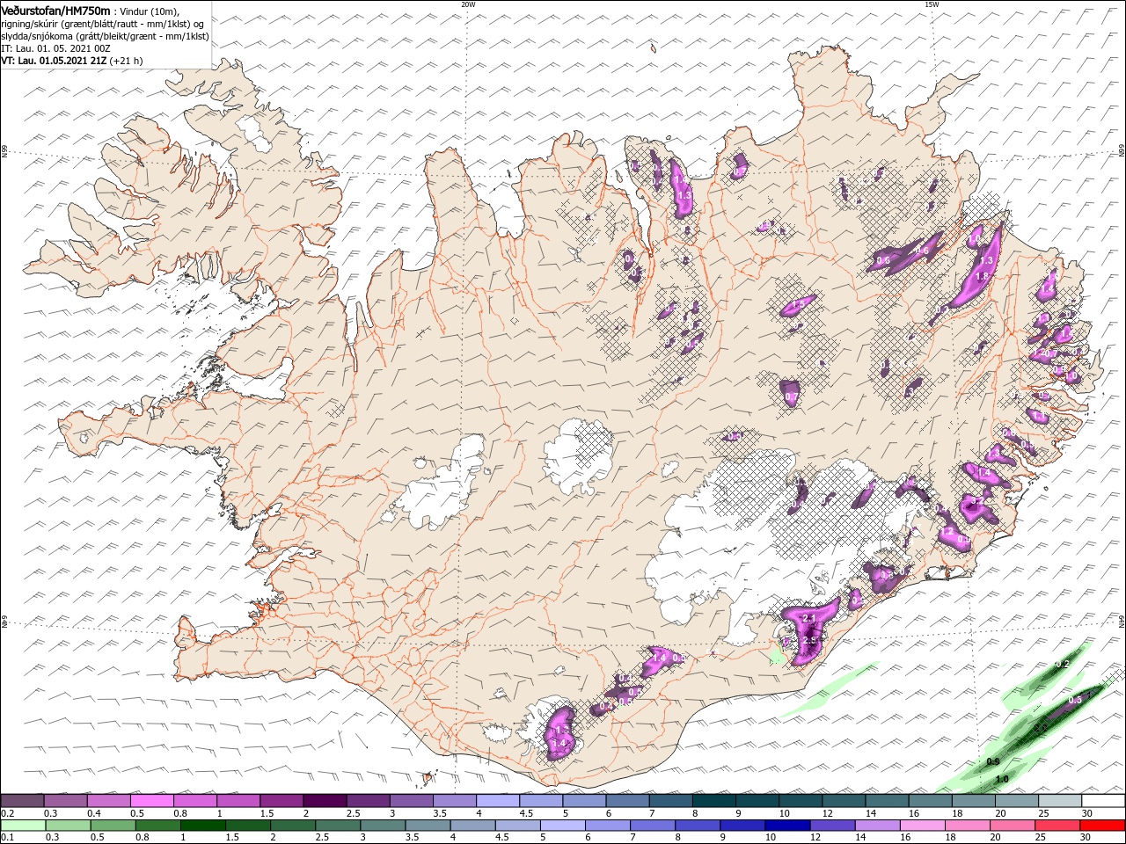Select the bright magenta 0.5 swatch in upper legend

[152, 801]
